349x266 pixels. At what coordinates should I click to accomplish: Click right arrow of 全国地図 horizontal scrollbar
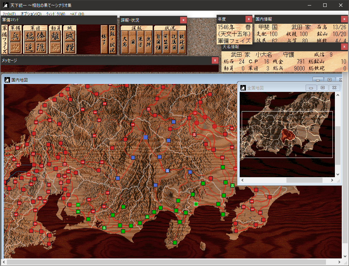tap(332, 180)
